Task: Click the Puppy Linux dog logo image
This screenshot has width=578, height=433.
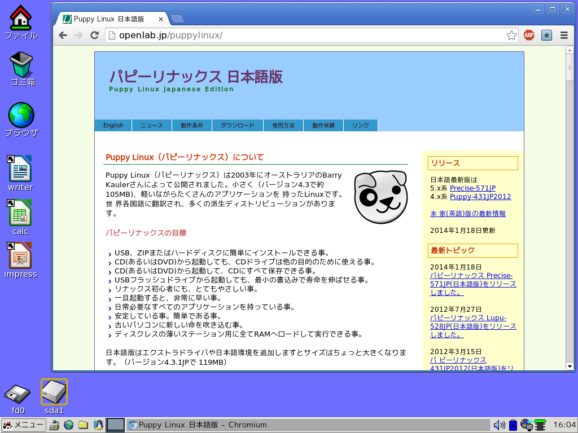Action: pos(381,197)
